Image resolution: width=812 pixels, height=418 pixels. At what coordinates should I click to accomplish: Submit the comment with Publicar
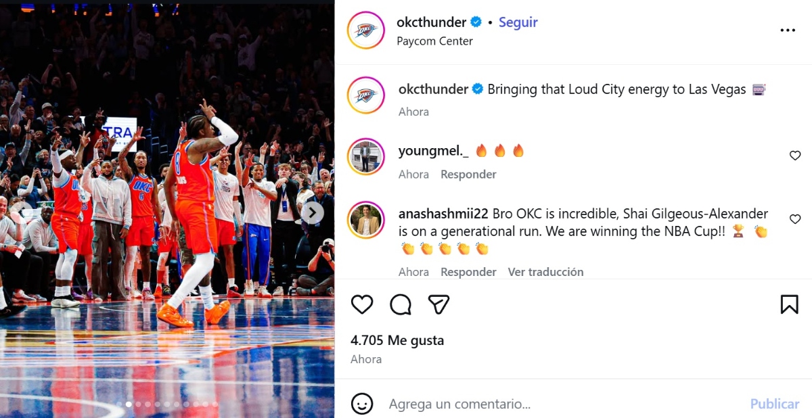775,404
